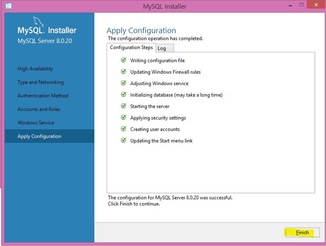The width and height of the screenshot is (326, 246).
Task: Click the 'Apply Configuration' page heading
Action: click(141, 31)
